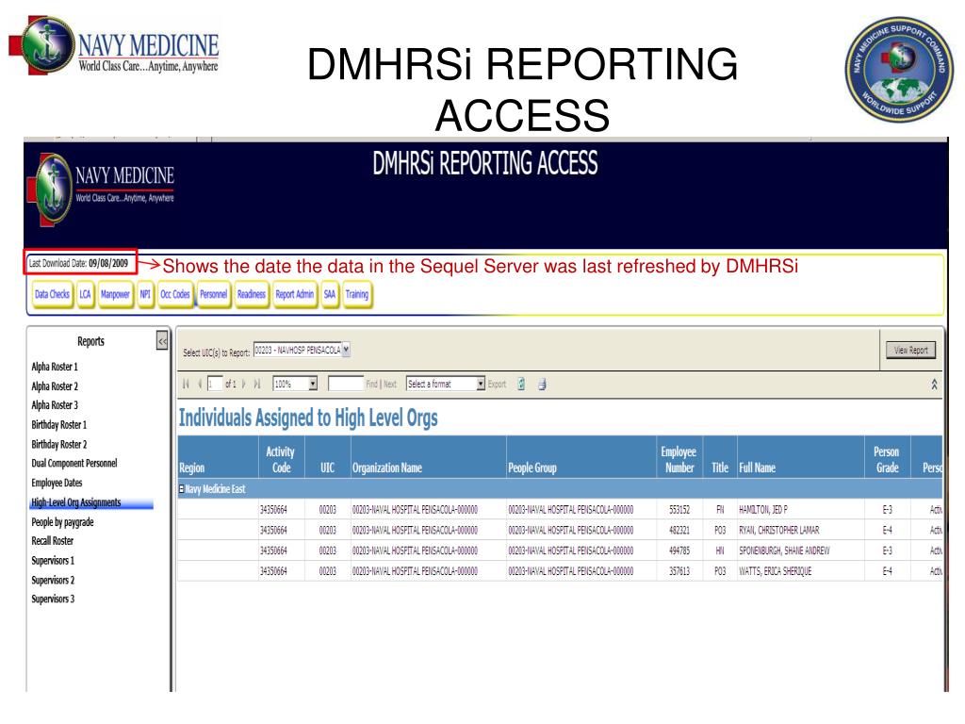Open the Recall Roster report
This screenshot has height=724, width=965.
[x=53, y=541]
